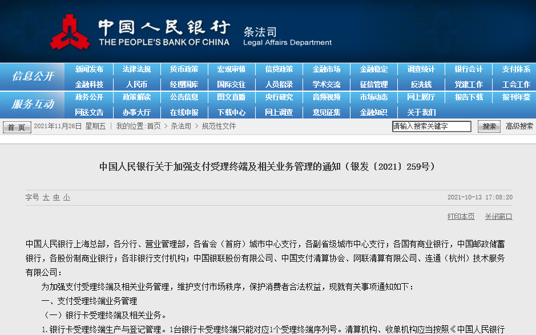Click the 搜索 search button

tap(488, 126)
